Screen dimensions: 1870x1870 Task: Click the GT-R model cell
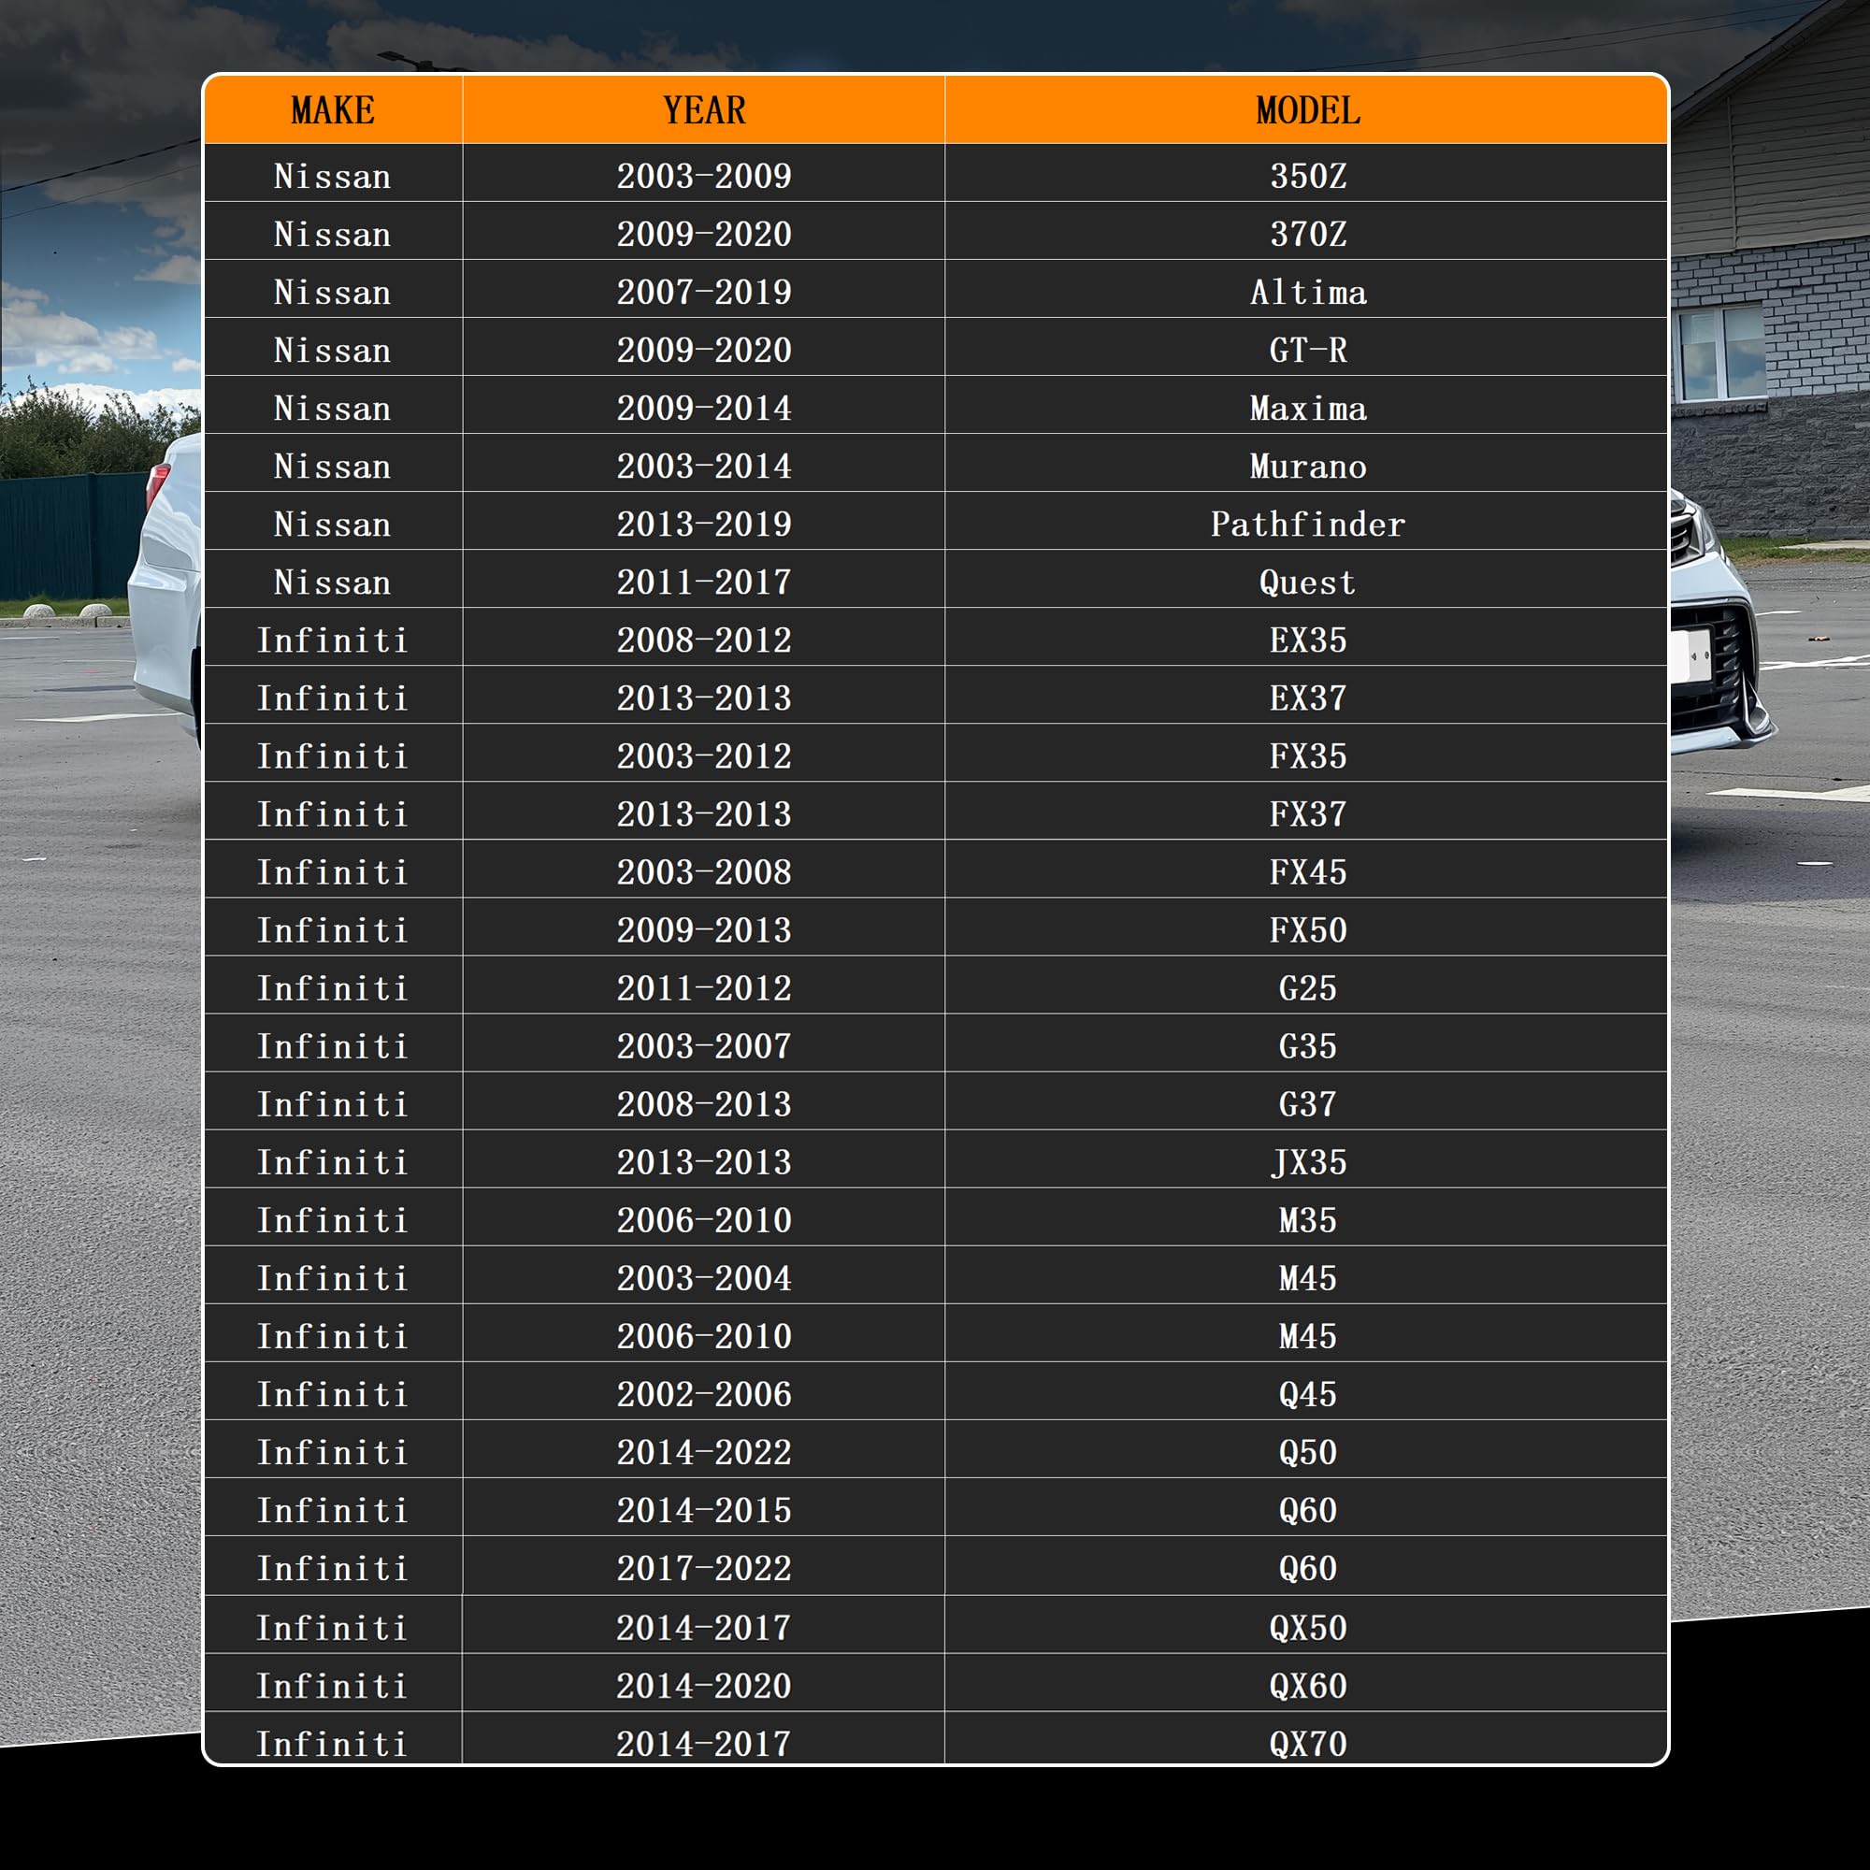(x=1307, y=349)
